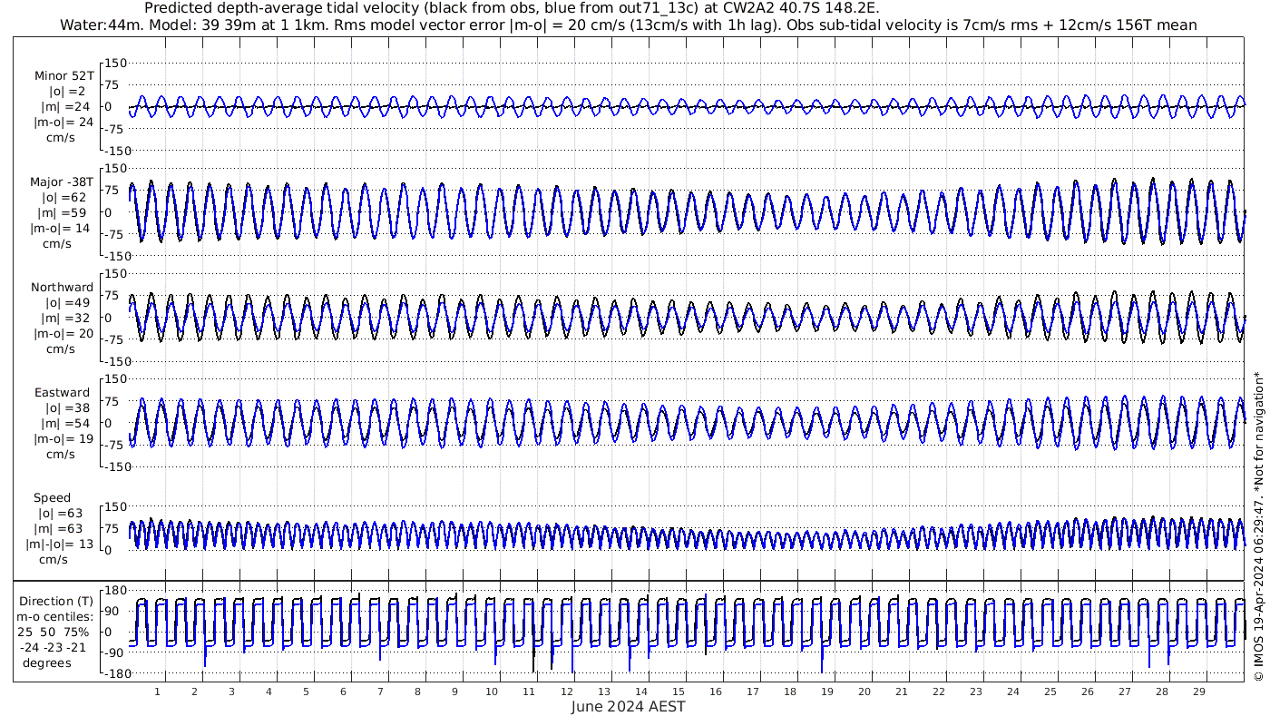Click the '|m-o|= 19' value under Eastward
Viewport: 1270px width, 726px height.
(x=62, y=439)
